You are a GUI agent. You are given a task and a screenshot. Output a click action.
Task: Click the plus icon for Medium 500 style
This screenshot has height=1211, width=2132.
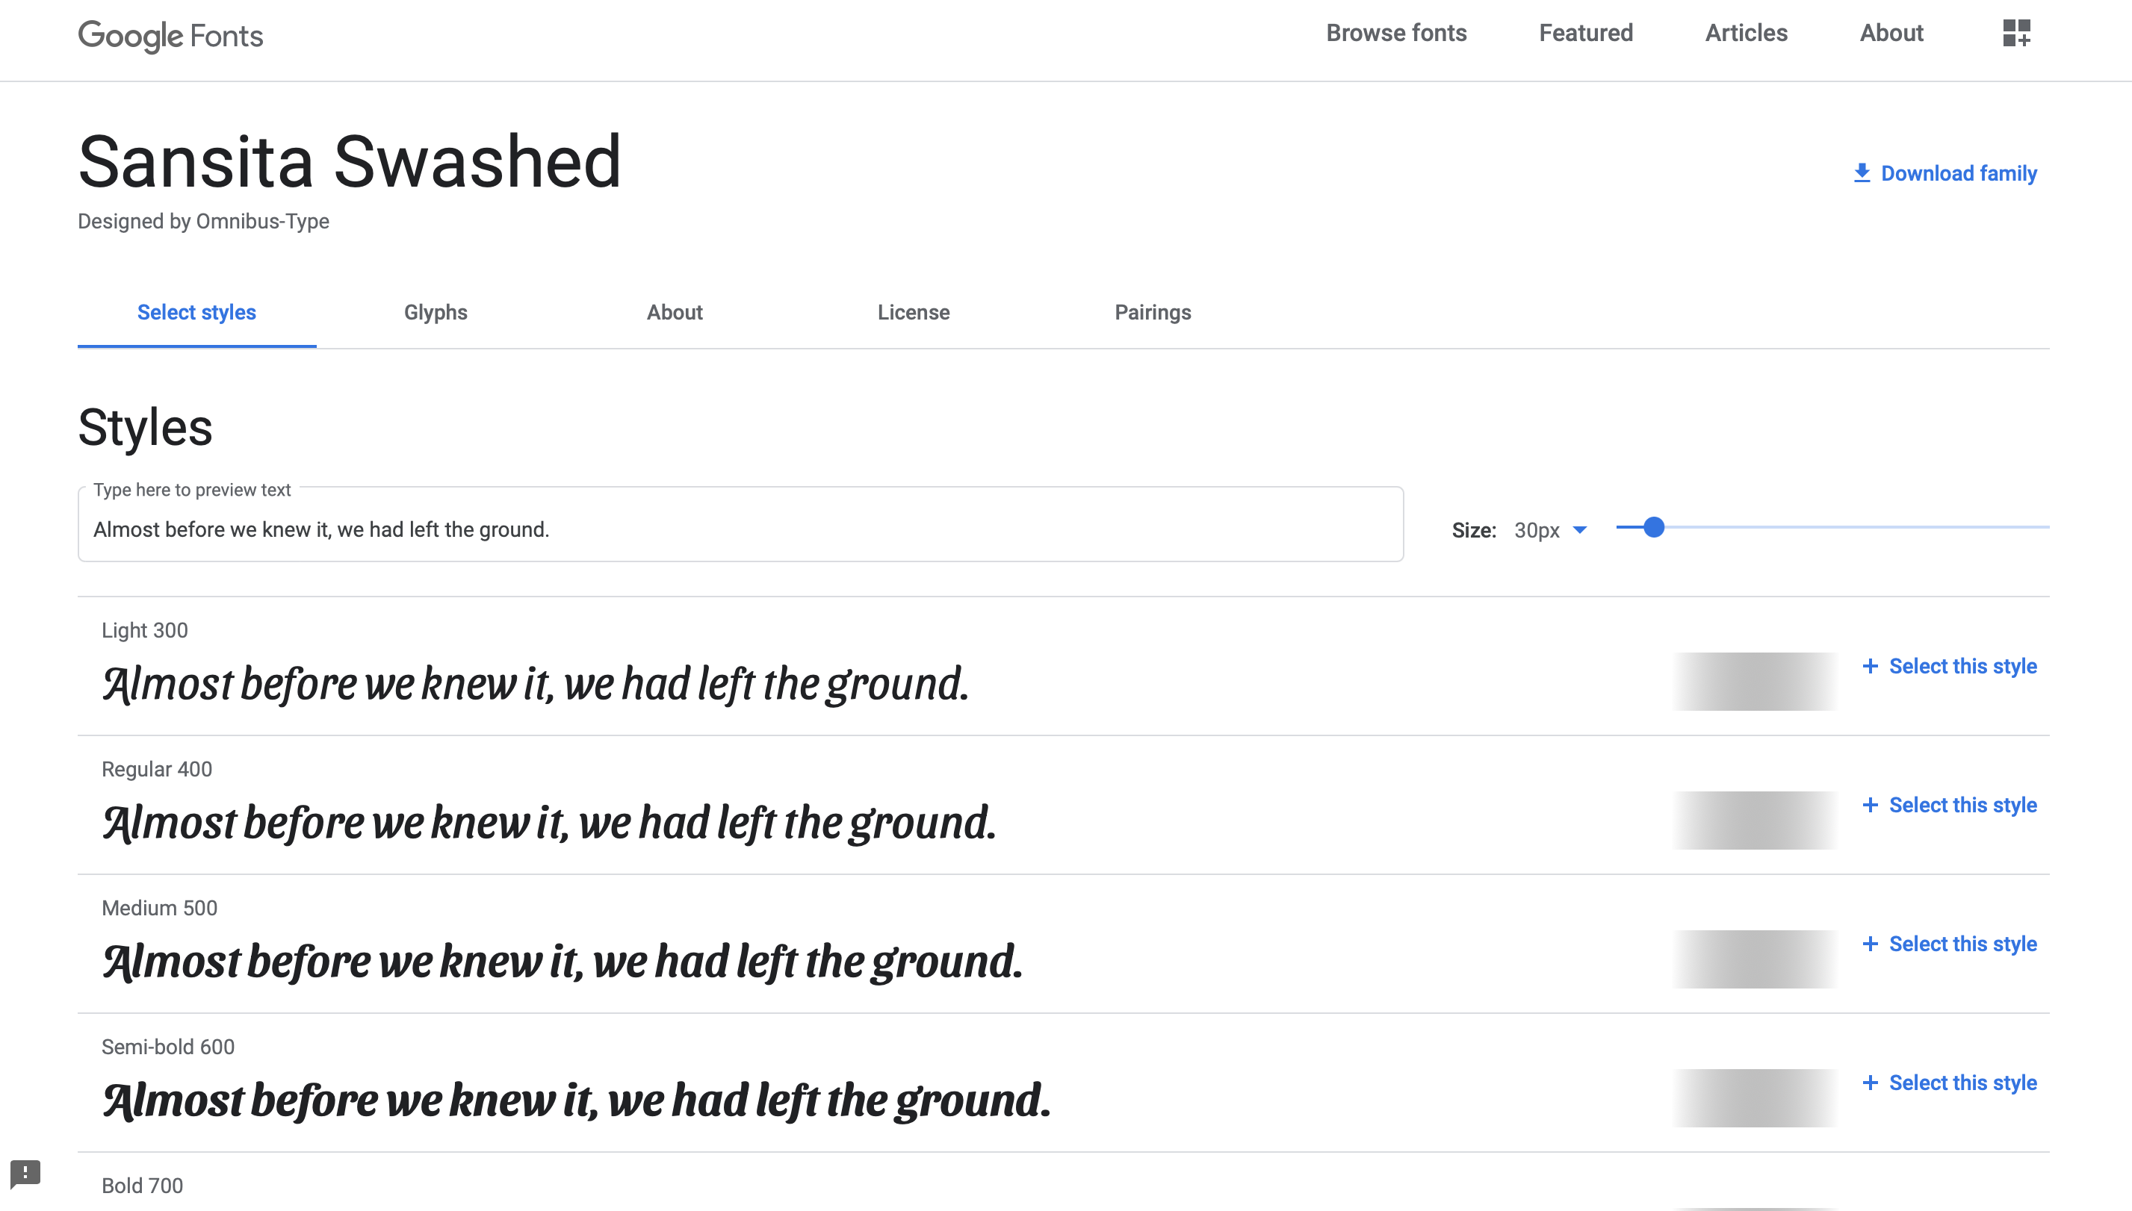(x=1871, y=944)
